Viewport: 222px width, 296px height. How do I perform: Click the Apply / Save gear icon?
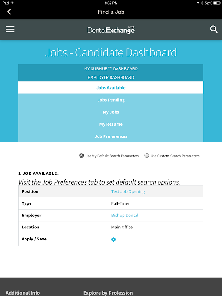113,240
